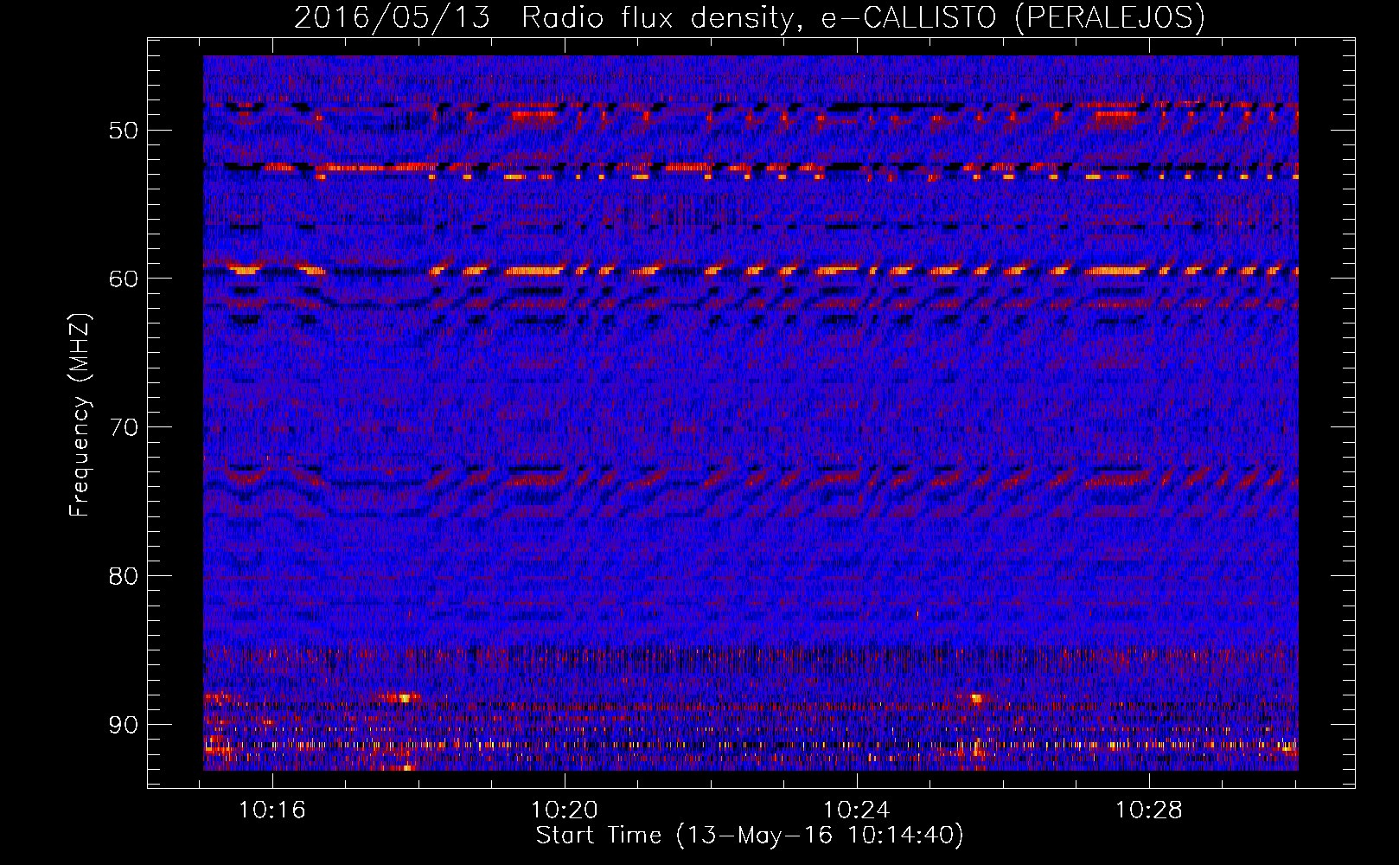Click the 50 MHz frequency tick label
Screen dimensions: 1399x865
[123, 131]
